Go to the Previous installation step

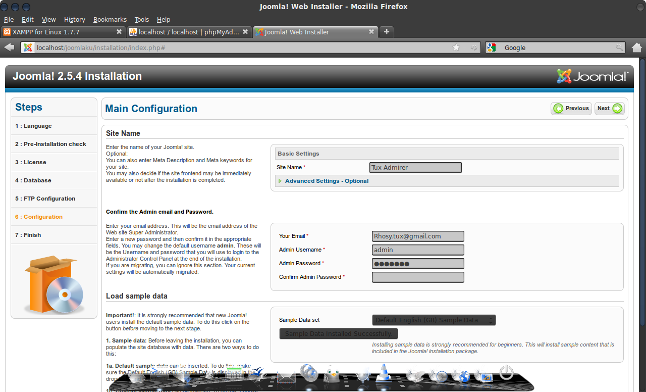[571, 108]
